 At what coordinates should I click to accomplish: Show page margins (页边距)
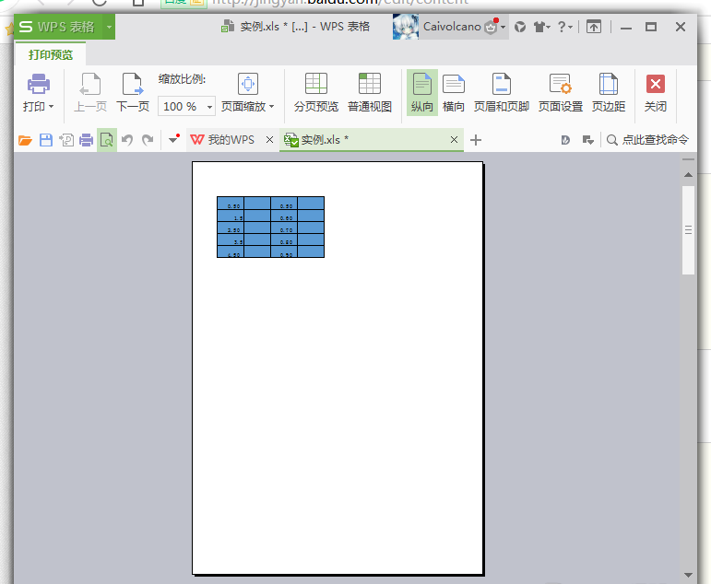coord(609,93)
